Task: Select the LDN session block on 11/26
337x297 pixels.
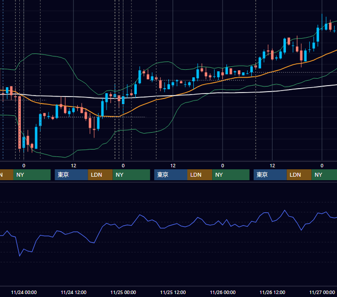Action: pyautogui.click(x=299, y=175)
